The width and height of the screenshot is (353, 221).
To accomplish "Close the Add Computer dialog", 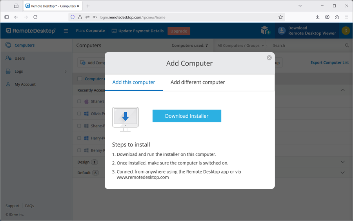I will 269,58.
